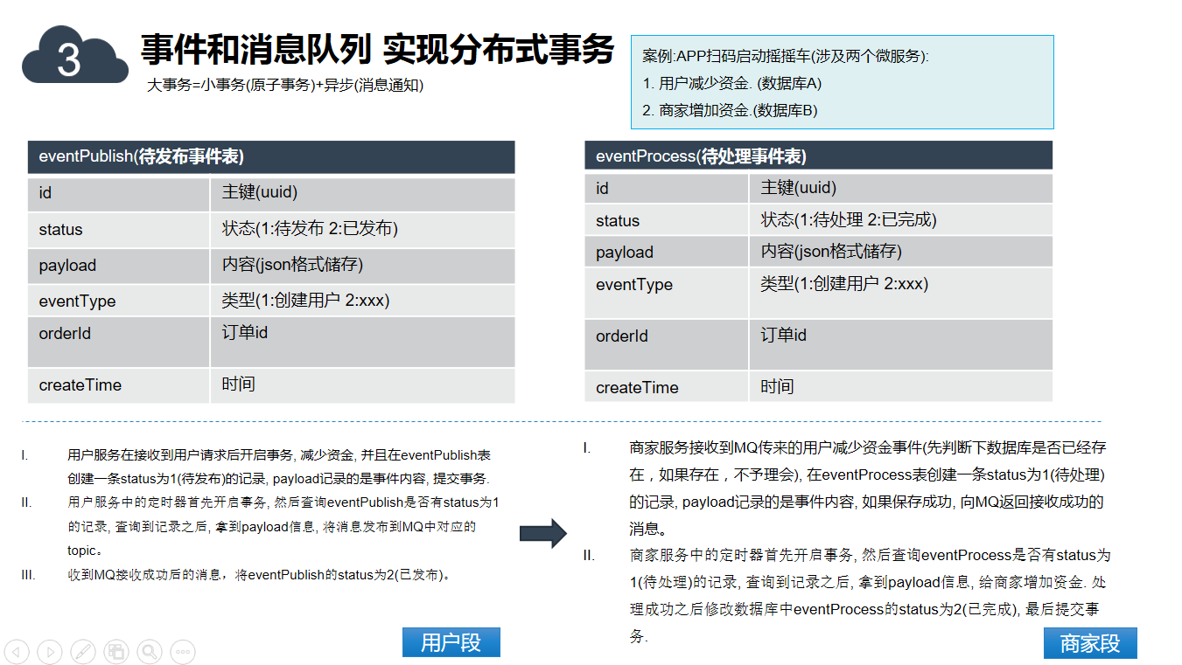Click status cell in eventPublish table
1182x665 pixels.
(x=118, y=230)
